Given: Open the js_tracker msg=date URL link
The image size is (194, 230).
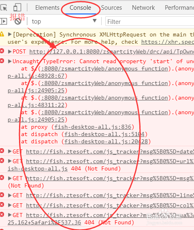Looking at the screenshot, I should coord(110,152).
